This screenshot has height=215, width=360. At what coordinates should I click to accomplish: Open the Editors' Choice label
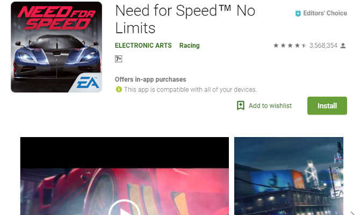pos(325,13)
